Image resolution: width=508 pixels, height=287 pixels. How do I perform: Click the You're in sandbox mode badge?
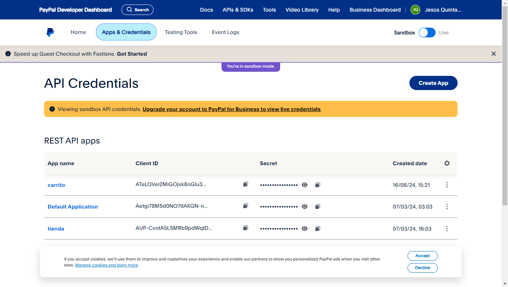click(251, 67)
